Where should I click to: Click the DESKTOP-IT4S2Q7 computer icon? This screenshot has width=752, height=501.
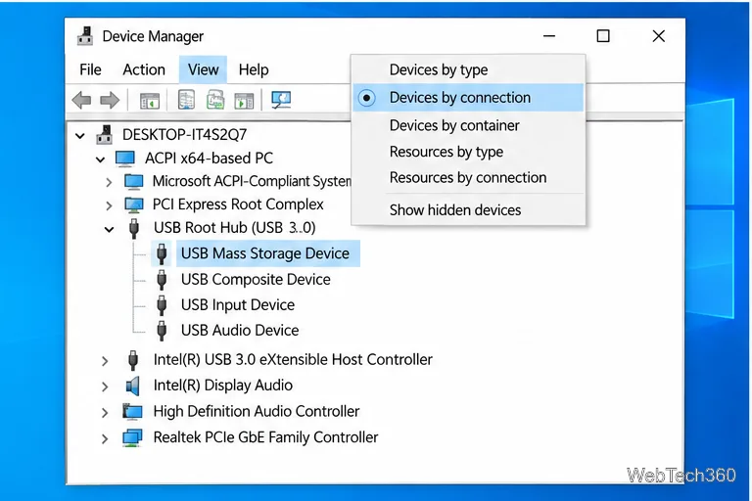coord(104,135)
